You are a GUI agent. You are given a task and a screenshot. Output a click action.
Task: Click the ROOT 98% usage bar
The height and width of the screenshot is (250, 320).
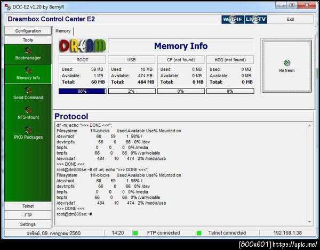point(82,91)
